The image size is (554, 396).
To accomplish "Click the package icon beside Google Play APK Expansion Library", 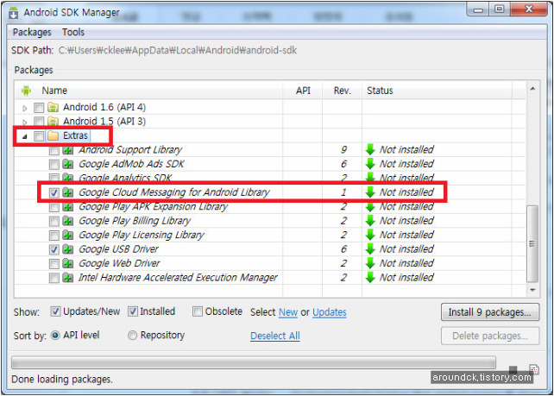I will 67,207.
